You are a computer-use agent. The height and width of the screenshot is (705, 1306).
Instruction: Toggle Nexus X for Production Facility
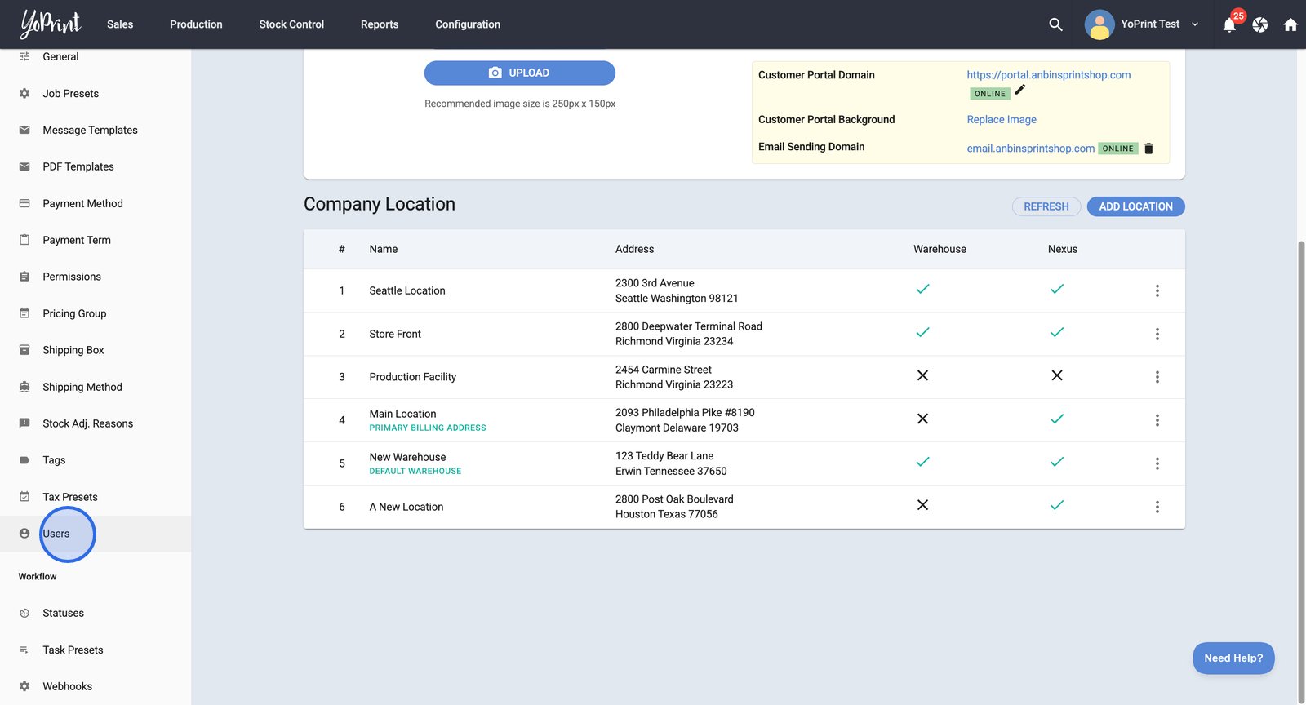pyautogui.click(x=1057, y=375)
